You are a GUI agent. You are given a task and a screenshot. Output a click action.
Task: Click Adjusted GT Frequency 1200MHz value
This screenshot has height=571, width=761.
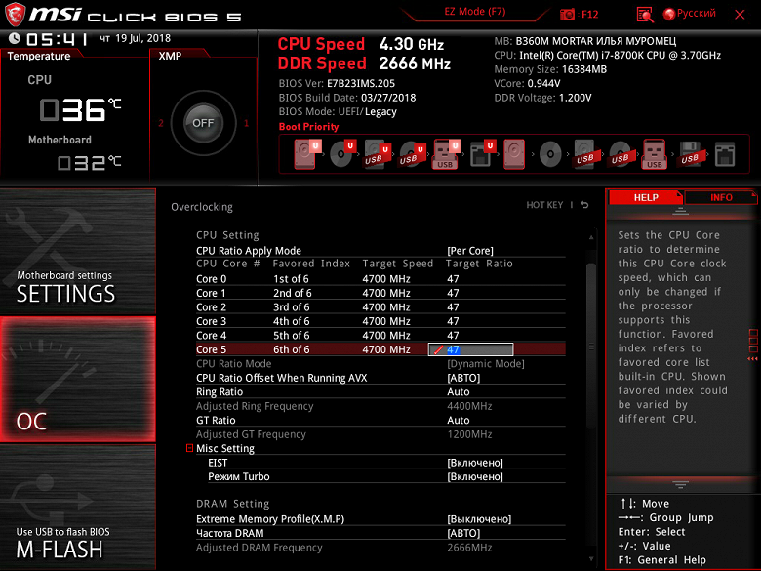coord(469,434)
